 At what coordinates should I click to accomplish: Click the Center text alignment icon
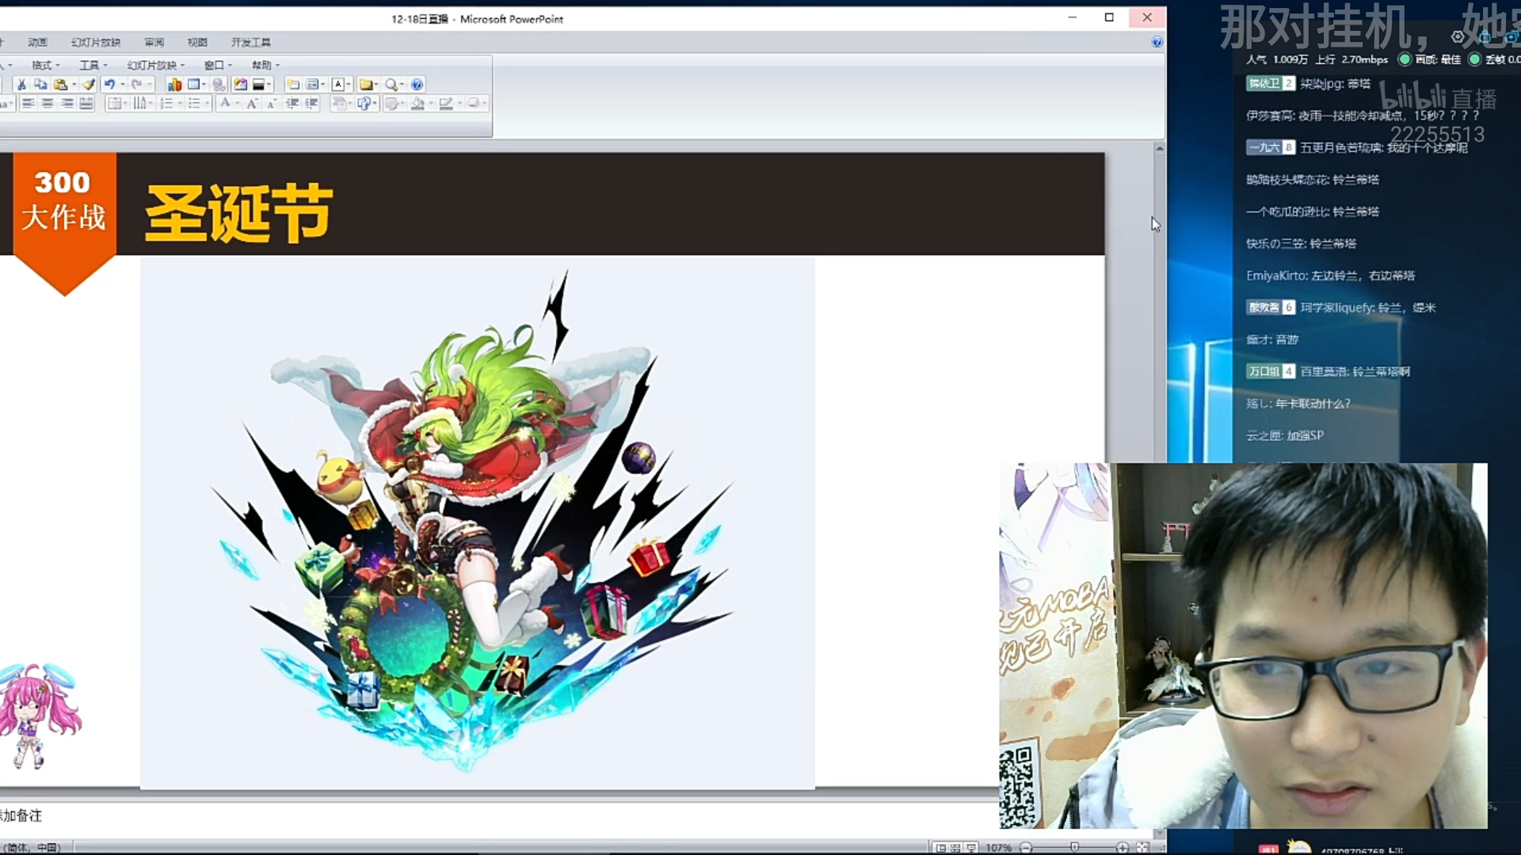pos(48,104)
